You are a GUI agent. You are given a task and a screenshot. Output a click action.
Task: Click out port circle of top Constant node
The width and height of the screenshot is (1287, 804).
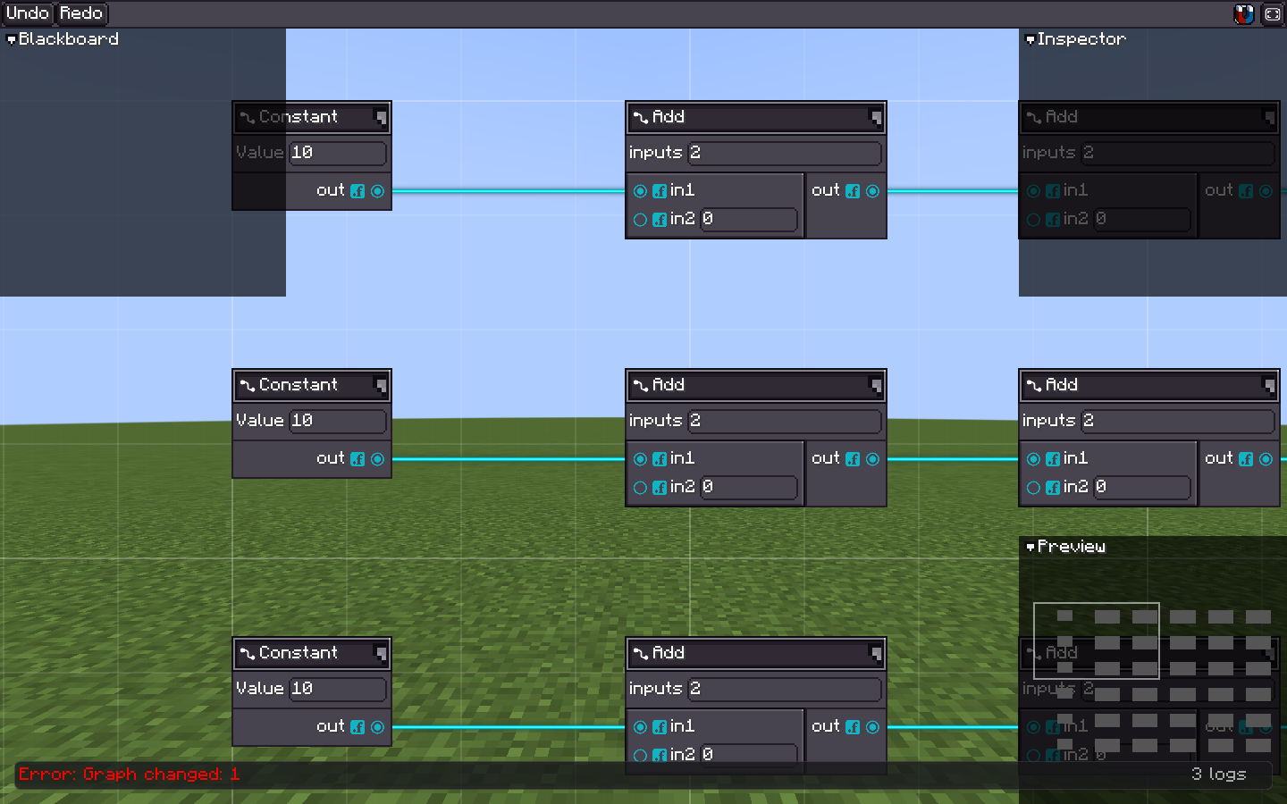[x=377, y=191]
